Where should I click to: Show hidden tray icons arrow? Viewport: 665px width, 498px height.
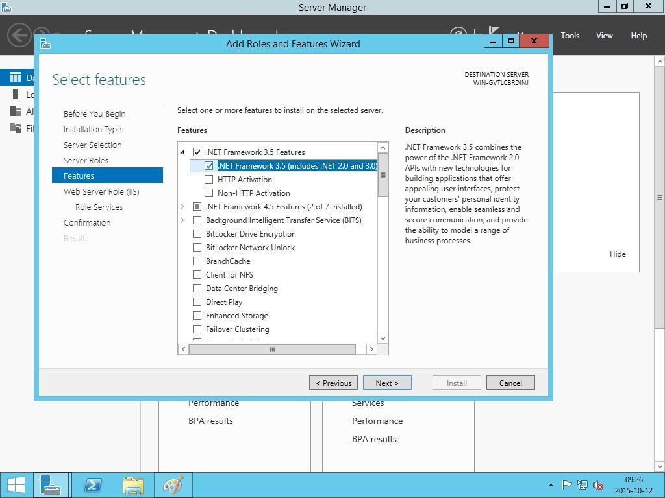coord(551,485)
